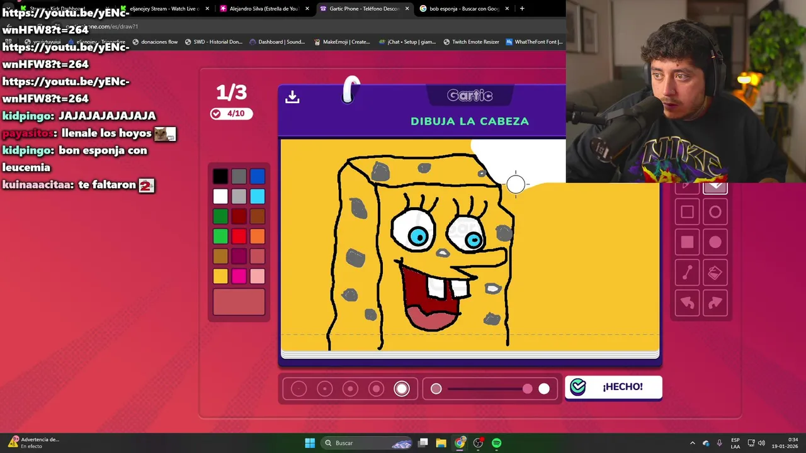The image size is (806, 453).
Task: Click the ¡HECHO! done button
Action: [613, 387]
